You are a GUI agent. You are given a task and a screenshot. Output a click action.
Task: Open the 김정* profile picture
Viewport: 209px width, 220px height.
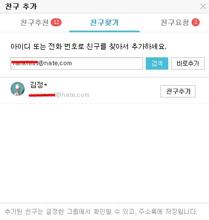tap(17, 89)
